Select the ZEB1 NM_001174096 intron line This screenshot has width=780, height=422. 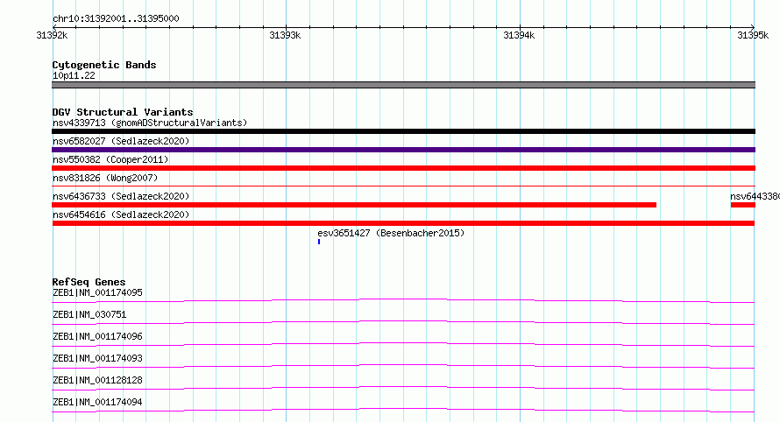(x=403, y=344)
